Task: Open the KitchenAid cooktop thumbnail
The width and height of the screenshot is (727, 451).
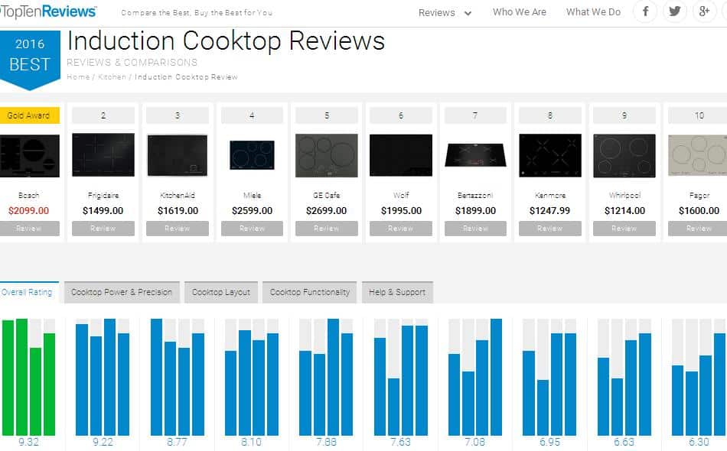Action: click(x=177, y=155)
